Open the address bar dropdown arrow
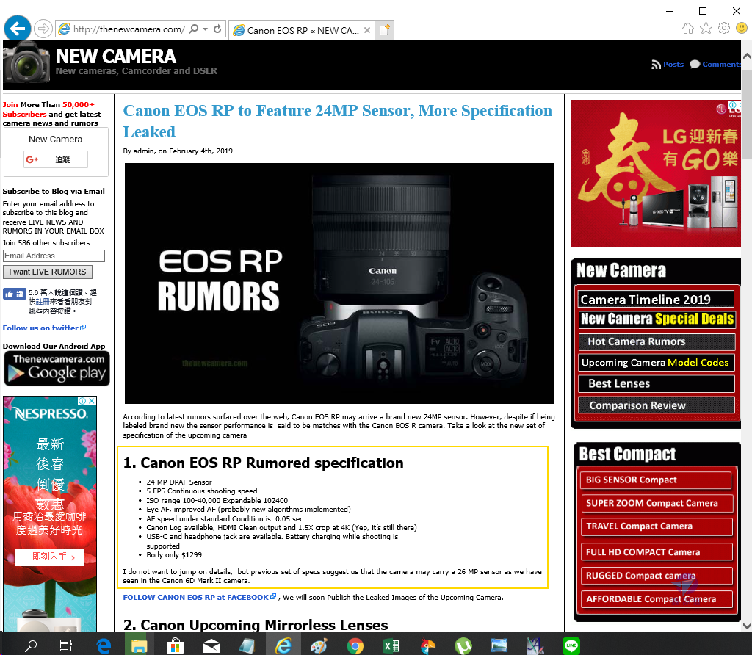 [x=206, y=29]
